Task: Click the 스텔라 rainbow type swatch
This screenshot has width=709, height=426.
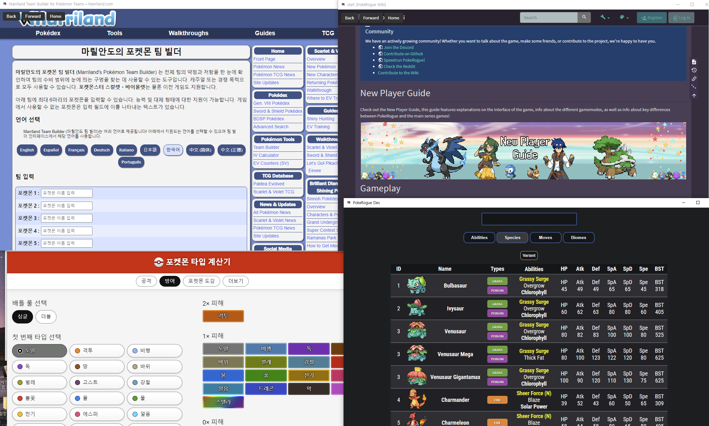Action: tap(223, 402)
